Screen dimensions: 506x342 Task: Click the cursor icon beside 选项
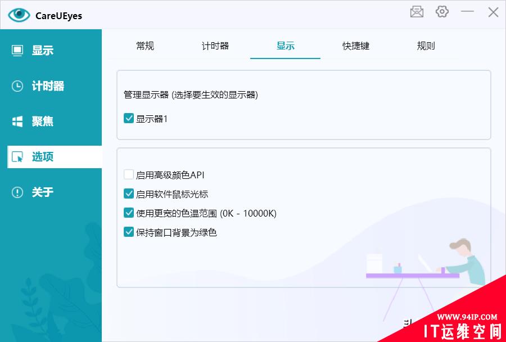(17, 157)
